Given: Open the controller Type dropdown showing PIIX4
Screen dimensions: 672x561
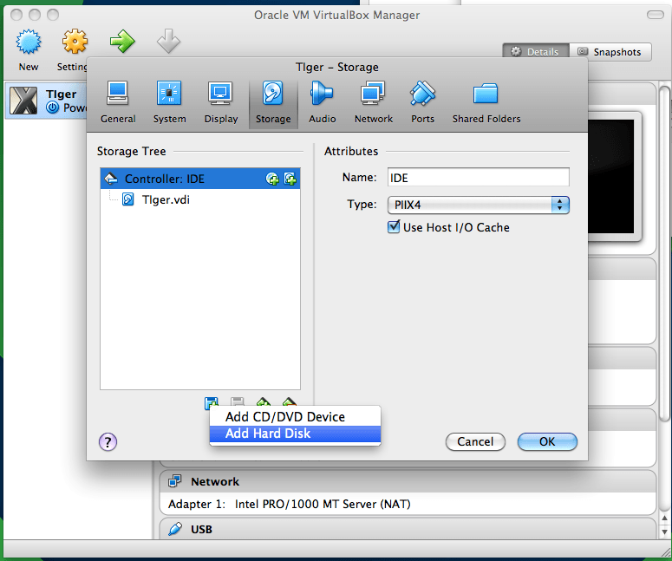Looking at the screenshot, I should tap(479, 205).
